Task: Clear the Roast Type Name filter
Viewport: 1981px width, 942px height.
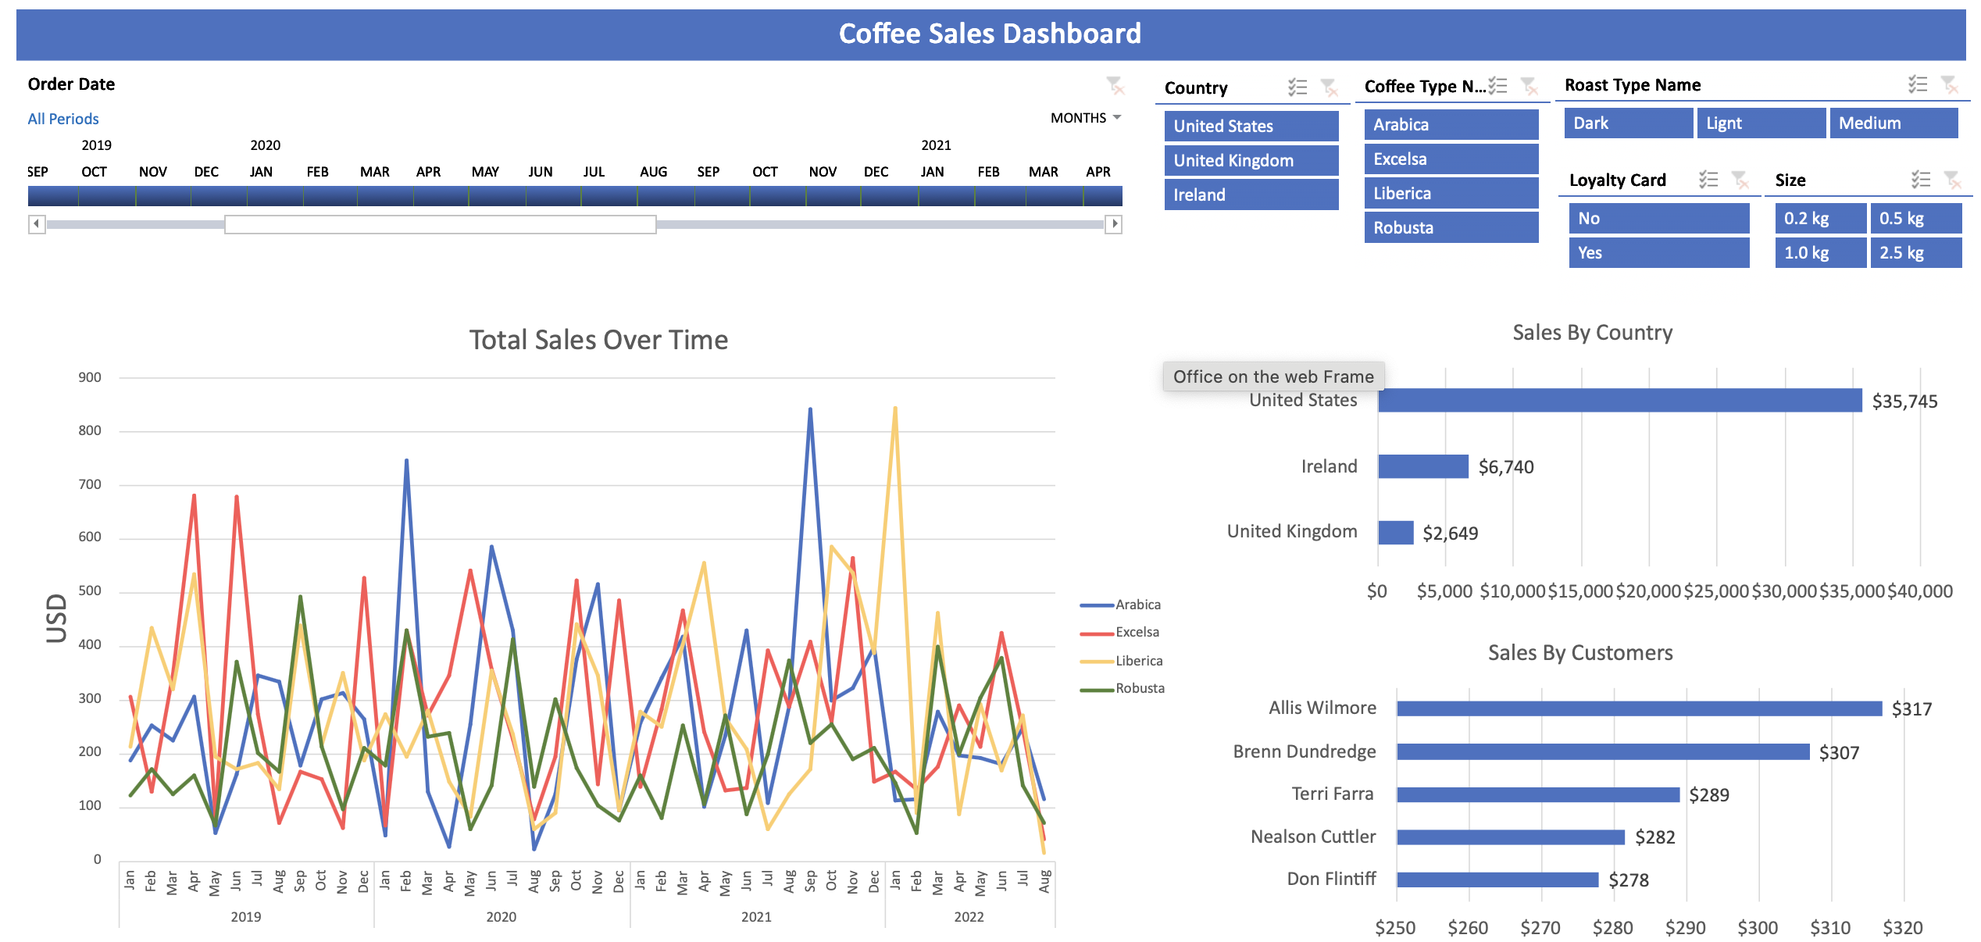Action: tap(1950, 84)
